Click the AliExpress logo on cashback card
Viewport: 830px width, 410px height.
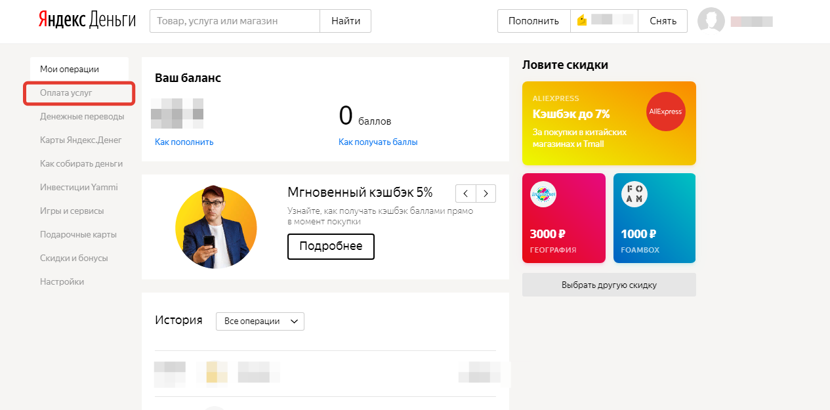tap(665, 112)
